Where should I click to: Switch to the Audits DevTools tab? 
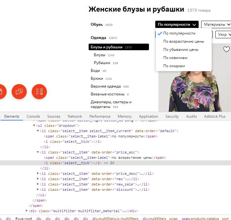click(x=191, y=116)
